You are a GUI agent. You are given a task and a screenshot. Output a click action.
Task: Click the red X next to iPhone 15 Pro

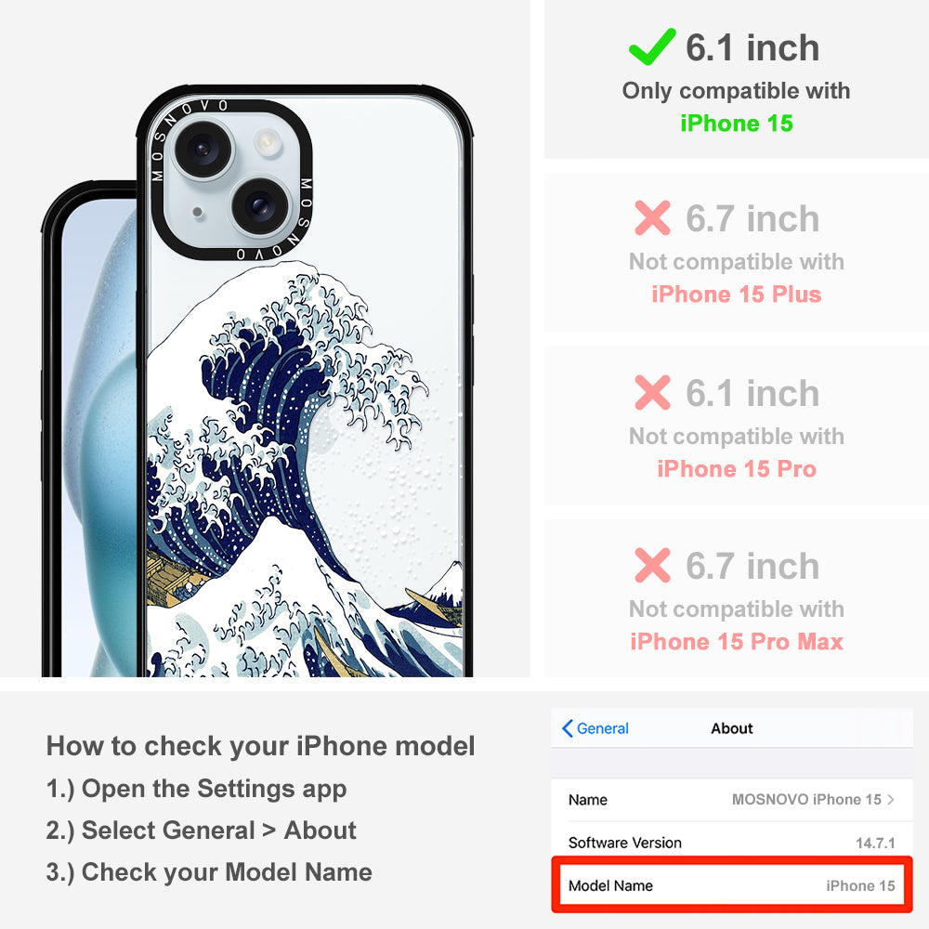pyautogui.click(x=652, y=392)
